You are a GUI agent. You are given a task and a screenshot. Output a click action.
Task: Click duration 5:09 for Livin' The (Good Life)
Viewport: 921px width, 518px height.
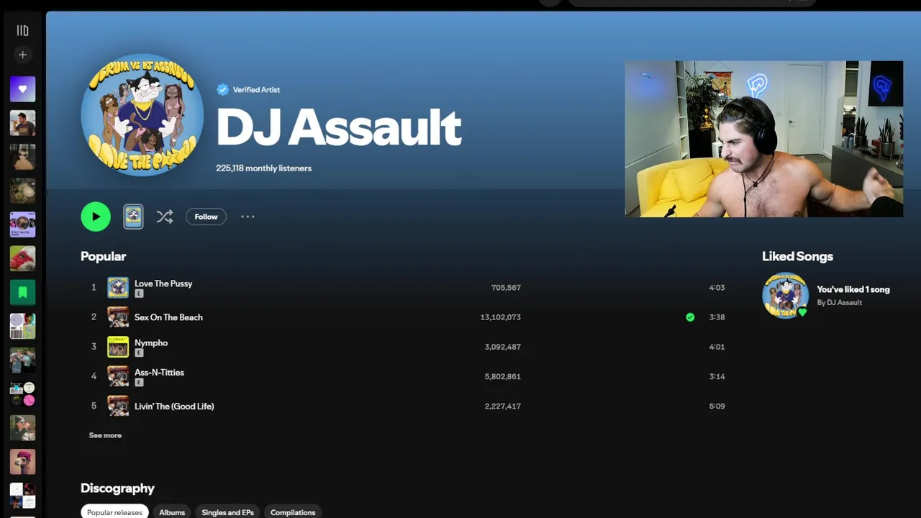tap(717, 406)
